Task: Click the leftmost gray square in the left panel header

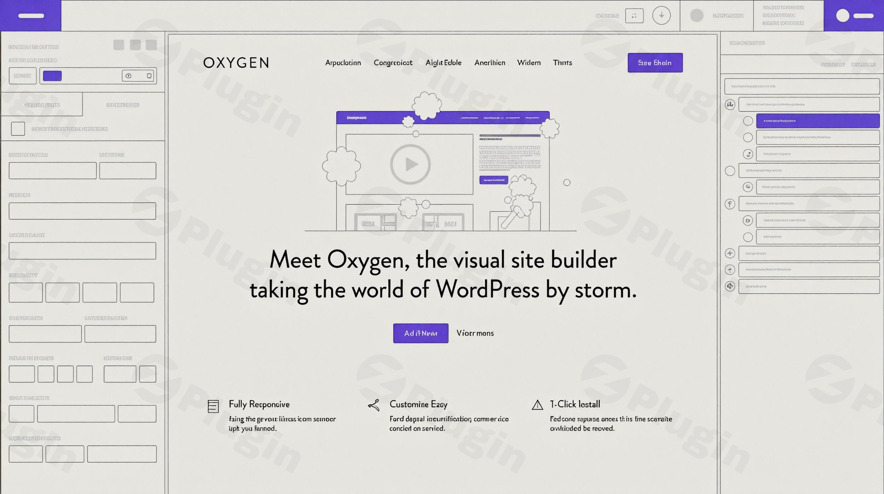Action: coord(119,45)
